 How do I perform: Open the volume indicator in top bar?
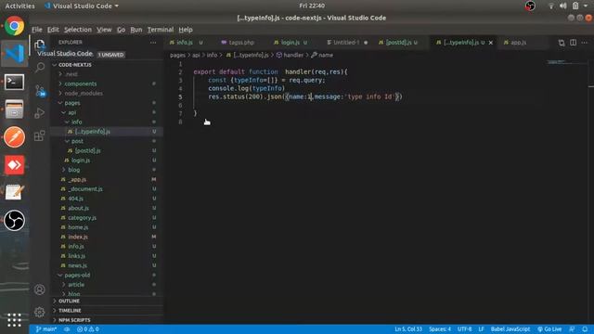pos(563,6)
